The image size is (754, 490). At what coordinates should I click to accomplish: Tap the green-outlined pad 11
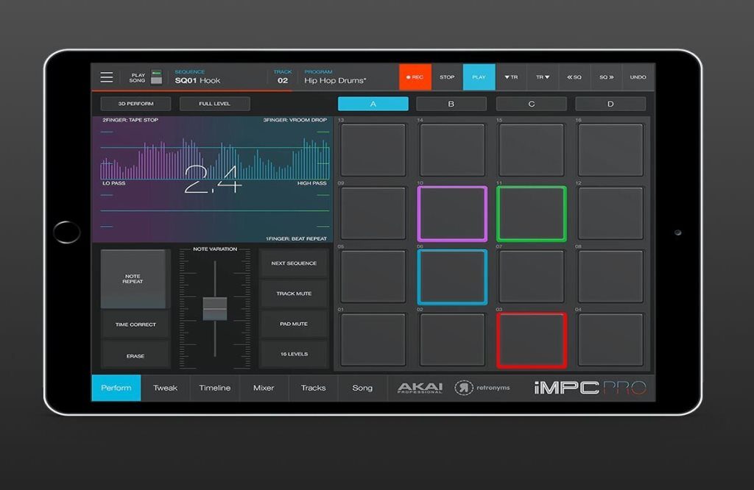[x=532, y=214]
